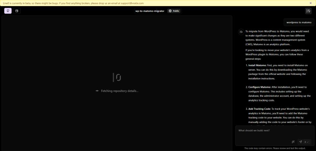
Task: Switch to the preview layout icon
Action: (17, 11)
